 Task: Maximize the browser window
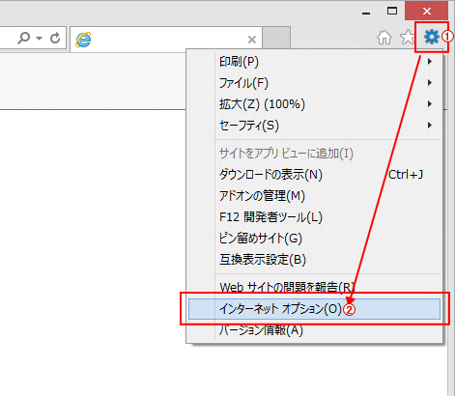point(392,12)
